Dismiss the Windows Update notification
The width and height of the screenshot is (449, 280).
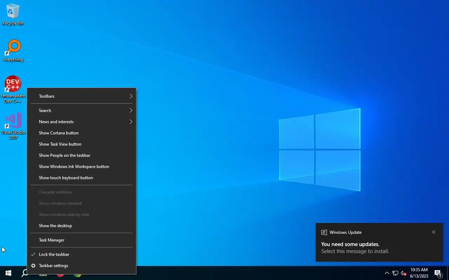(434, 232)
